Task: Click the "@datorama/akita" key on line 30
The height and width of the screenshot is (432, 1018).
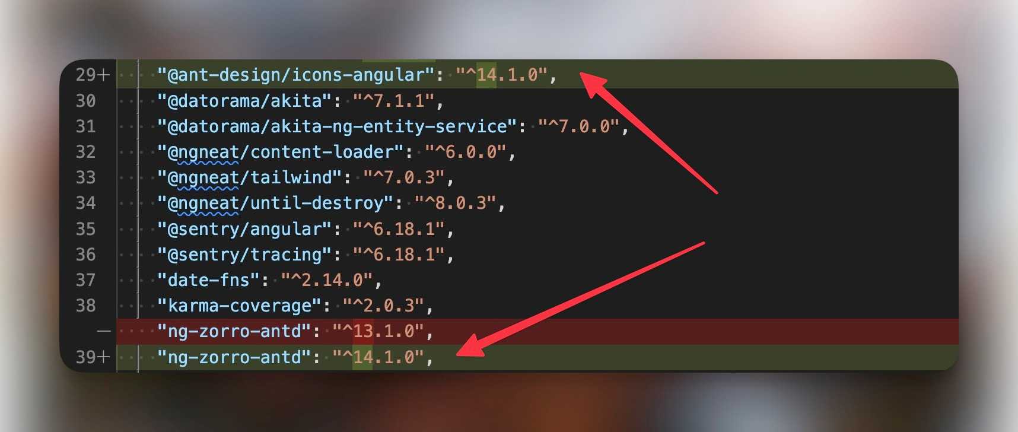Action: click(244, 101)
